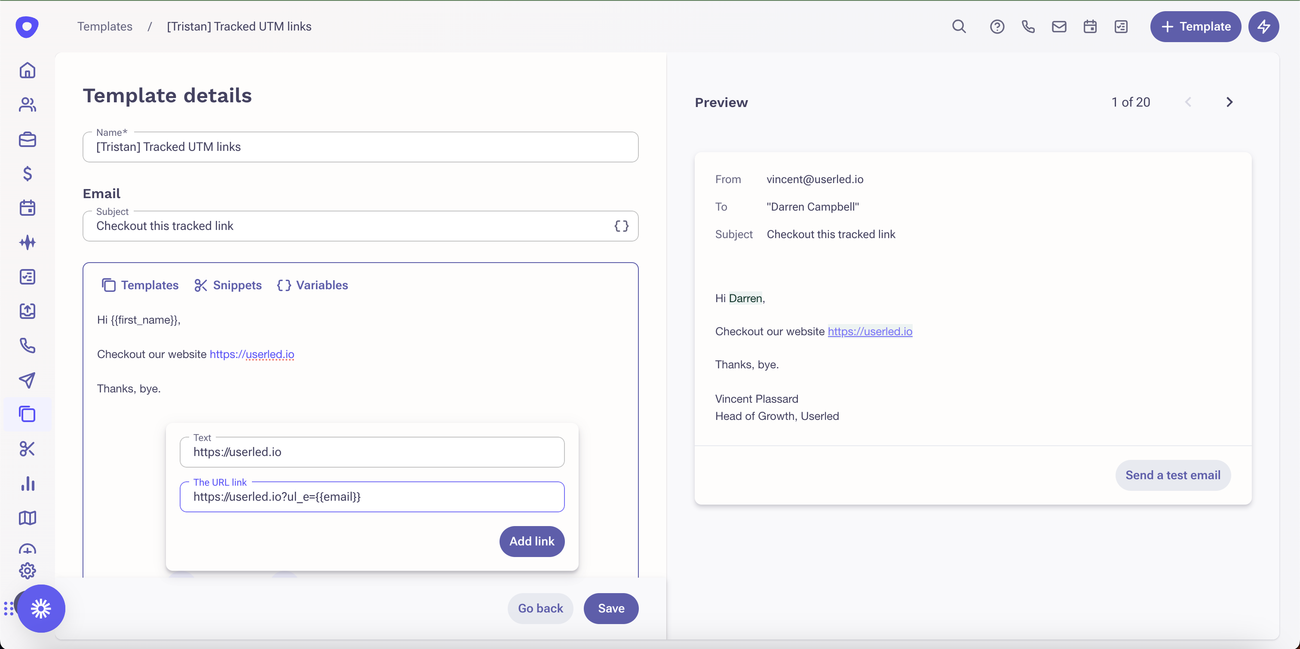Open the home icon in sidebar
This screenshot has height=649, width=1300.
point(27,70)
